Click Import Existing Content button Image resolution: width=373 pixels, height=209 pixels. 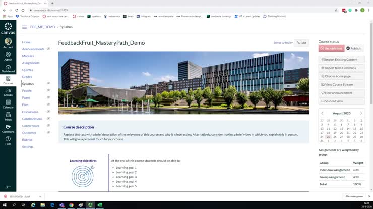341,60
